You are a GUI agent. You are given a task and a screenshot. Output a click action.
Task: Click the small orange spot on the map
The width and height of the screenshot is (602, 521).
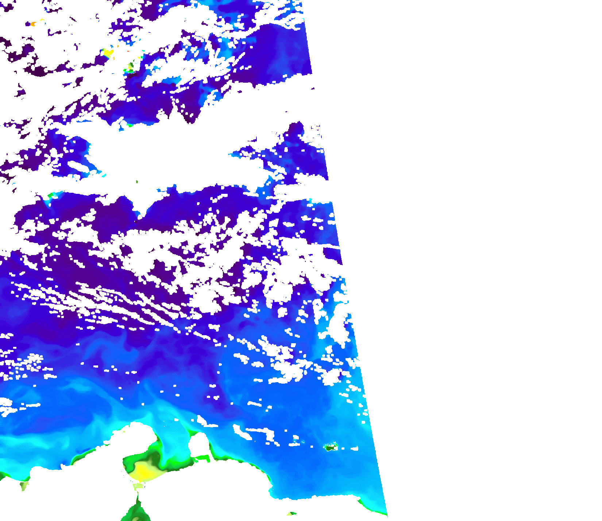(33, 24)
